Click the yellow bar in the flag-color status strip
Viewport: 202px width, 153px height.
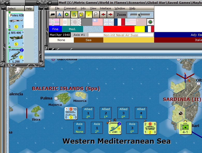[x=140, y=29]
